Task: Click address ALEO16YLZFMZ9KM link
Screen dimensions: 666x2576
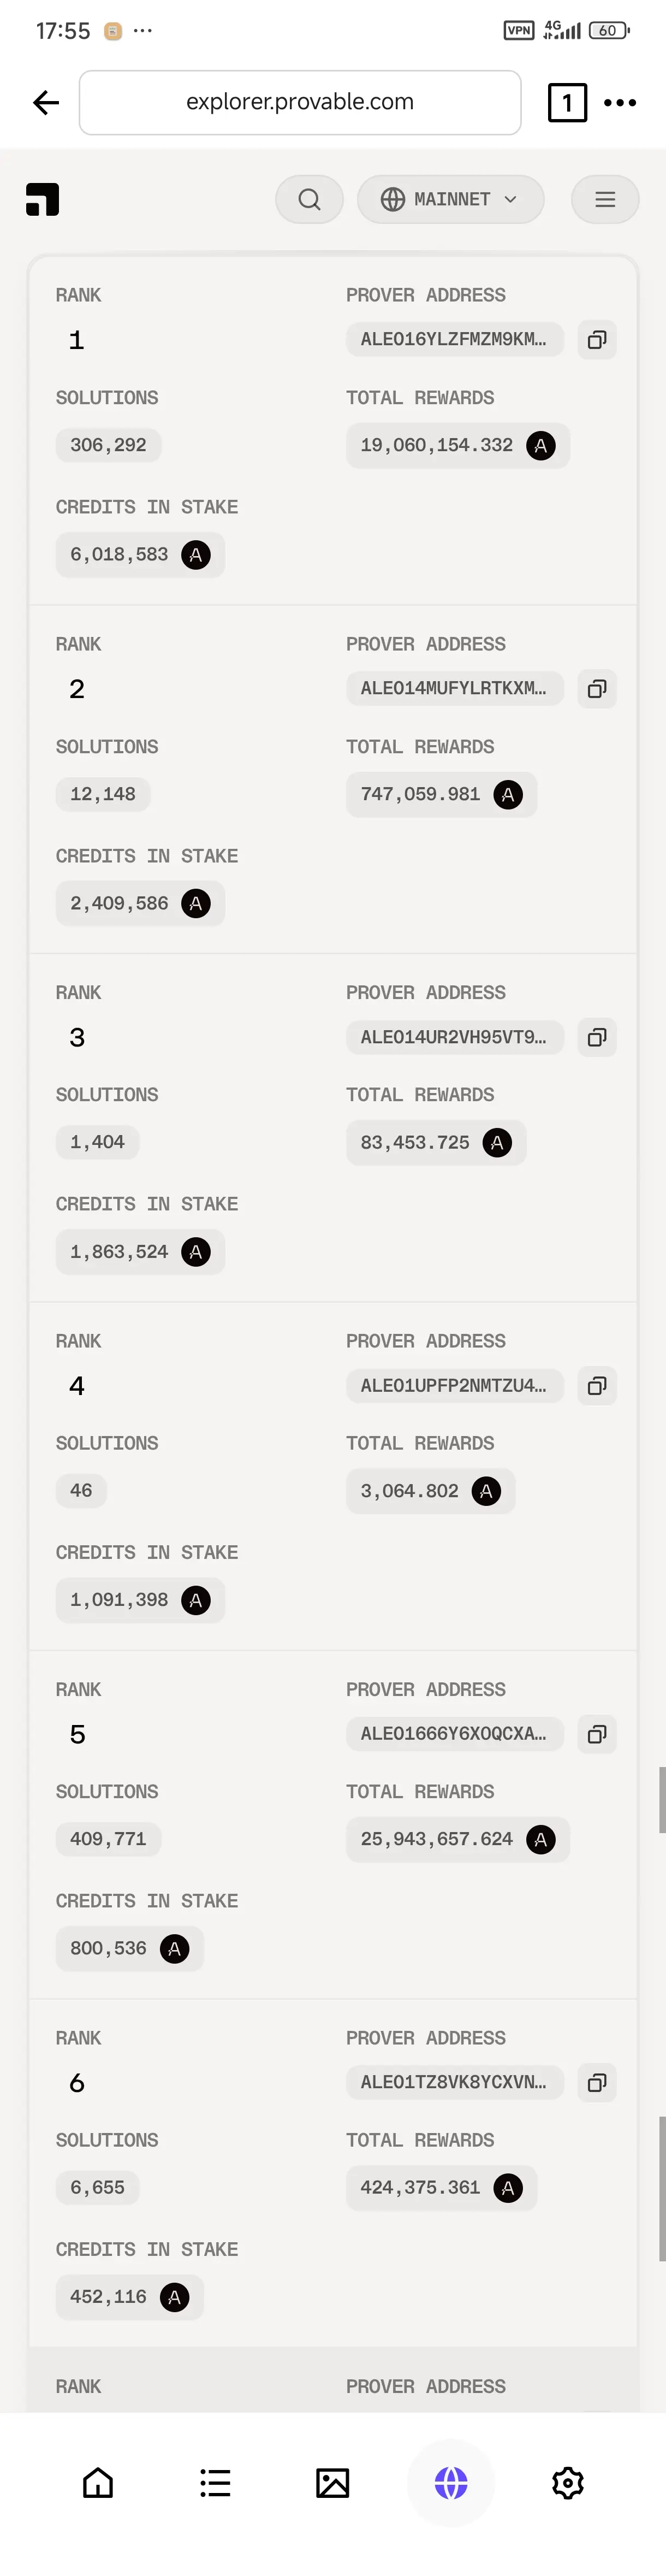Action: tap(455, 340)
